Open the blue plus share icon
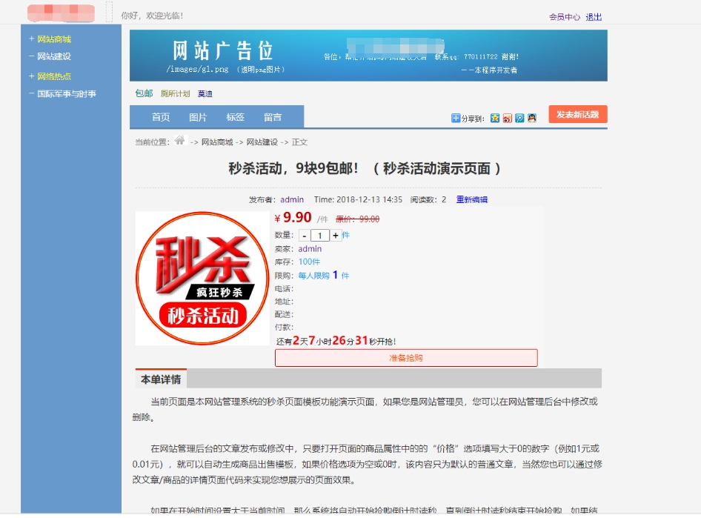 pyautogui.click(x=456, y=118)
